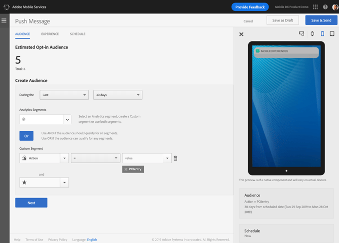Expand the value dropdown arrow

167,158
